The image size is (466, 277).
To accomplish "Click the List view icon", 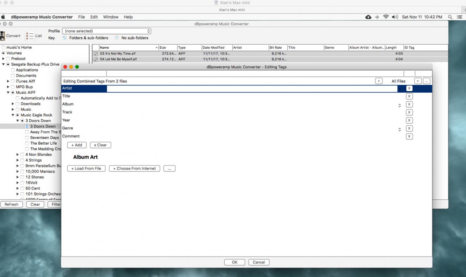I will click(29, 36).
